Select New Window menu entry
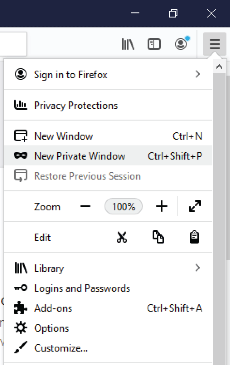230x365 pixels. click(x=108, y=136)
